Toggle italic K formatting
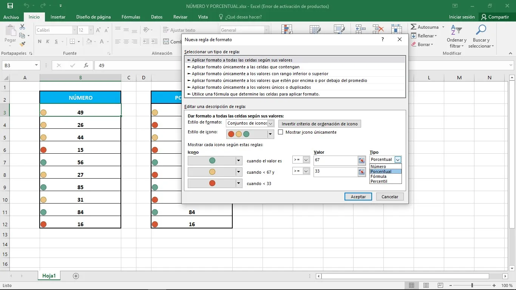Image resolution: width=516 pixels, height=290 pixels. [x=48, y=42]
